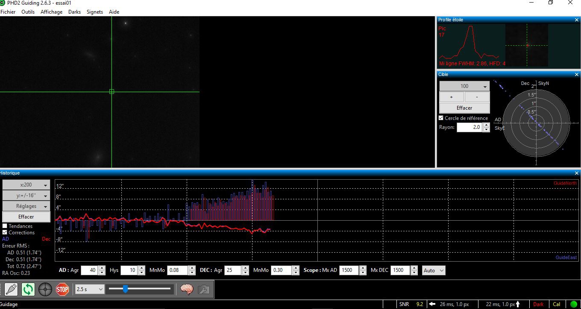
Task: Click the Cal status bar indicator
Action: pyautogui.click(x=556, y=304)
